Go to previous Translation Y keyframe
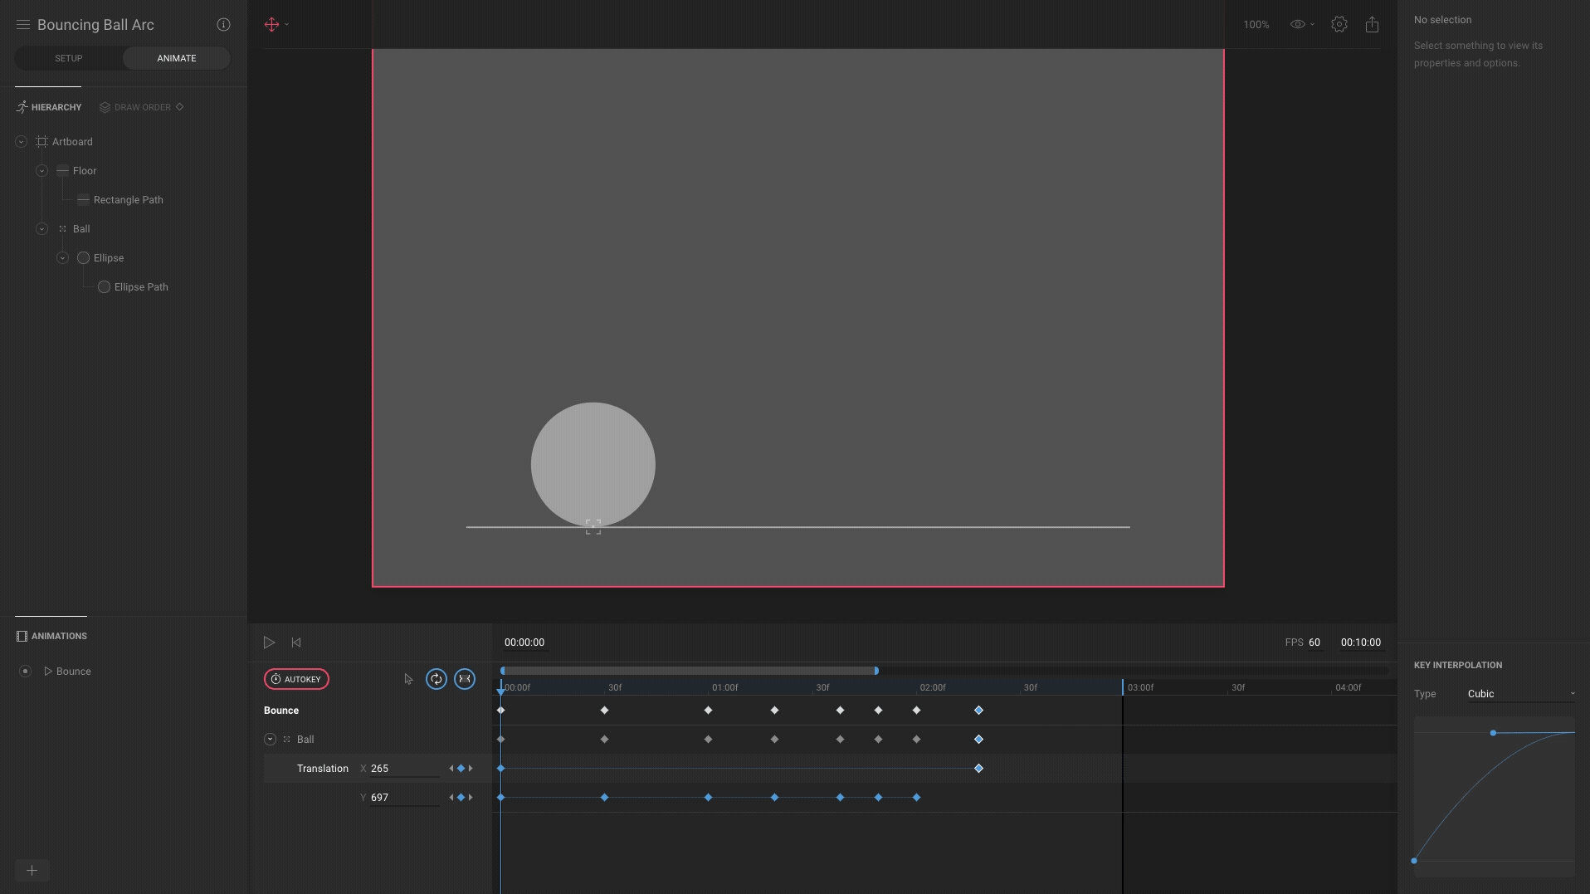 tap(451, 798)
